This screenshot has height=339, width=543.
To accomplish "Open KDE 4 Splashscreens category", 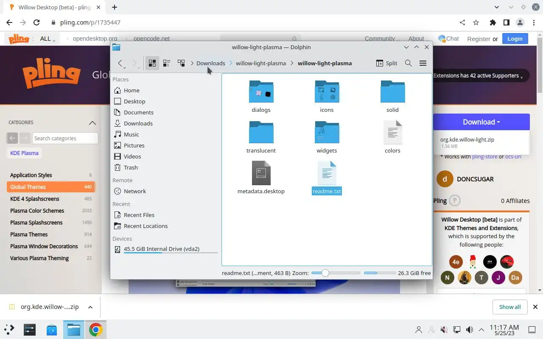I will (51, 199).
